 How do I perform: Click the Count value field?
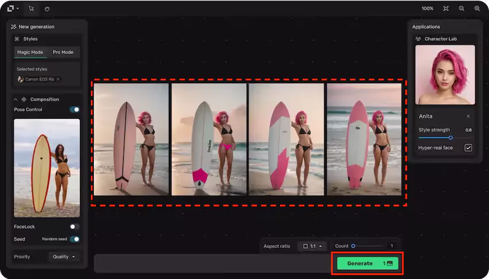coord(392,246)
